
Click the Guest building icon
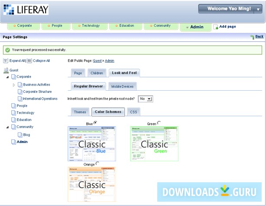pyautogui.click(x=6, y=70)
